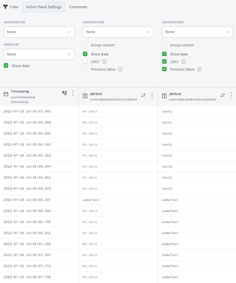Enable the LOCF checkbox in middle panel

click(85, 62)
